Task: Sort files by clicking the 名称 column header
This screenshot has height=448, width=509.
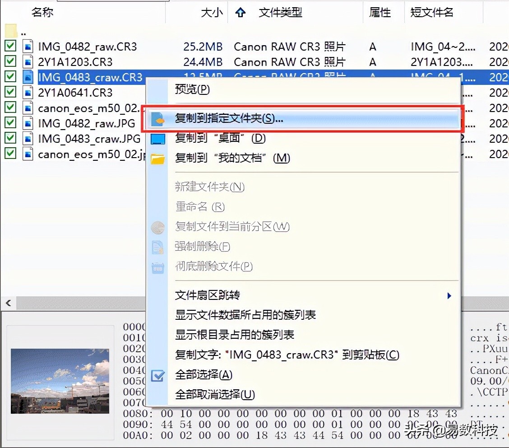Action: pos(42,13)
